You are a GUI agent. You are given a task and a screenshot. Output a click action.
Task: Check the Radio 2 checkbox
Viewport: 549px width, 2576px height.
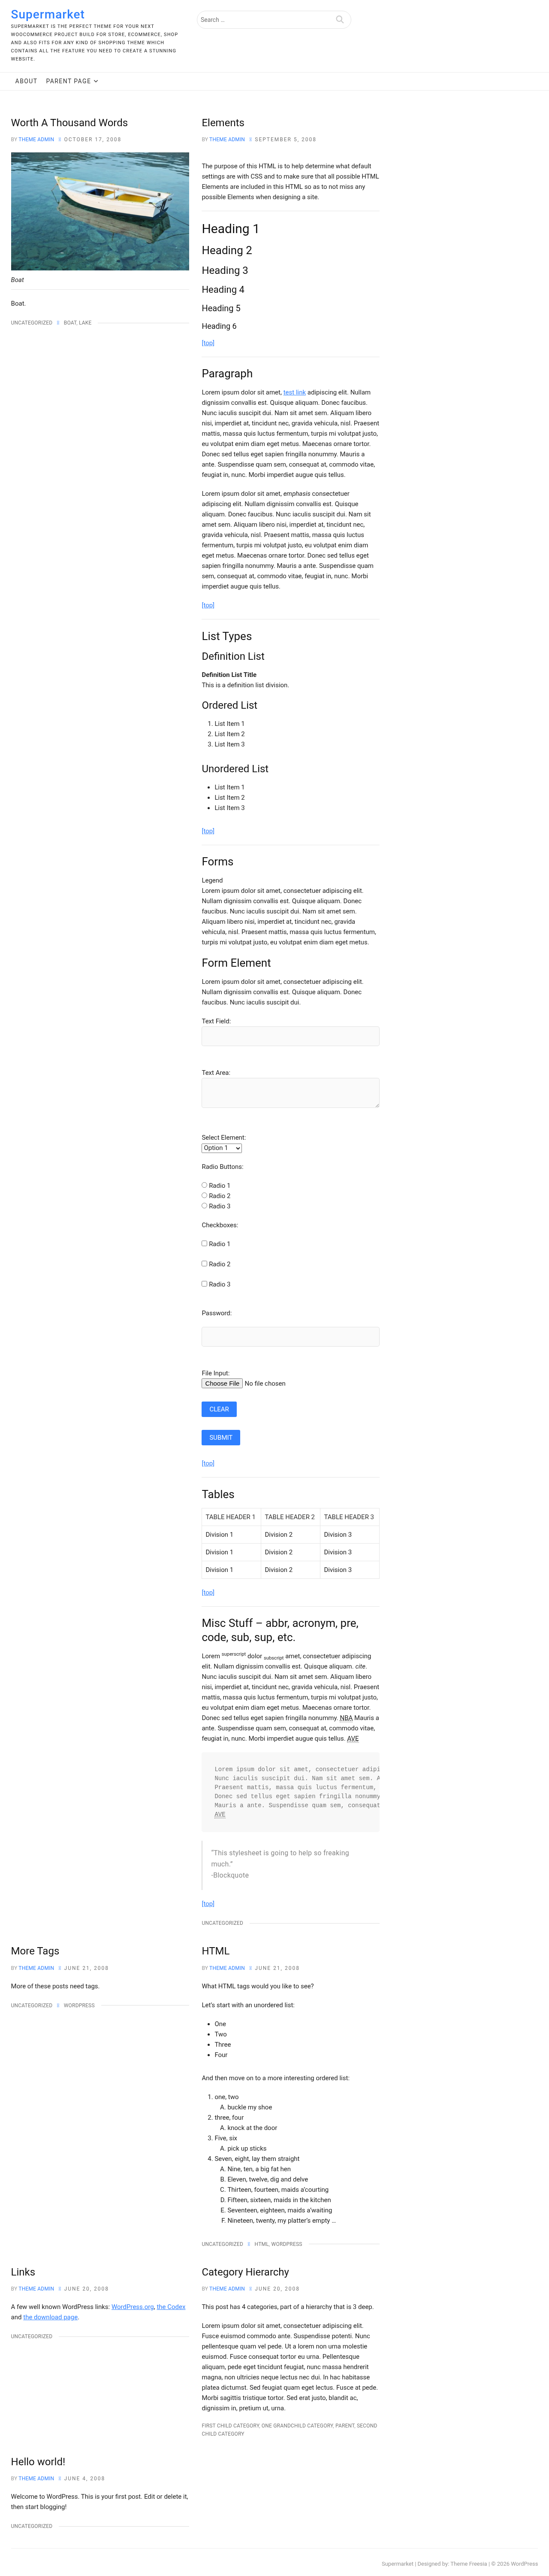click(x=204, y=1263)
